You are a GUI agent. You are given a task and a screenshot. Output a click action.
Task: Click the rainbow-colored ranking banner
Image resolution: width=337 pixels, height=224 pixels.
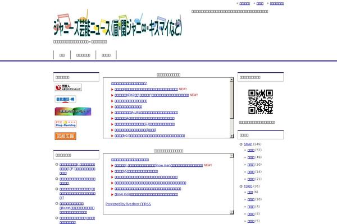click(x=73, y=111)
